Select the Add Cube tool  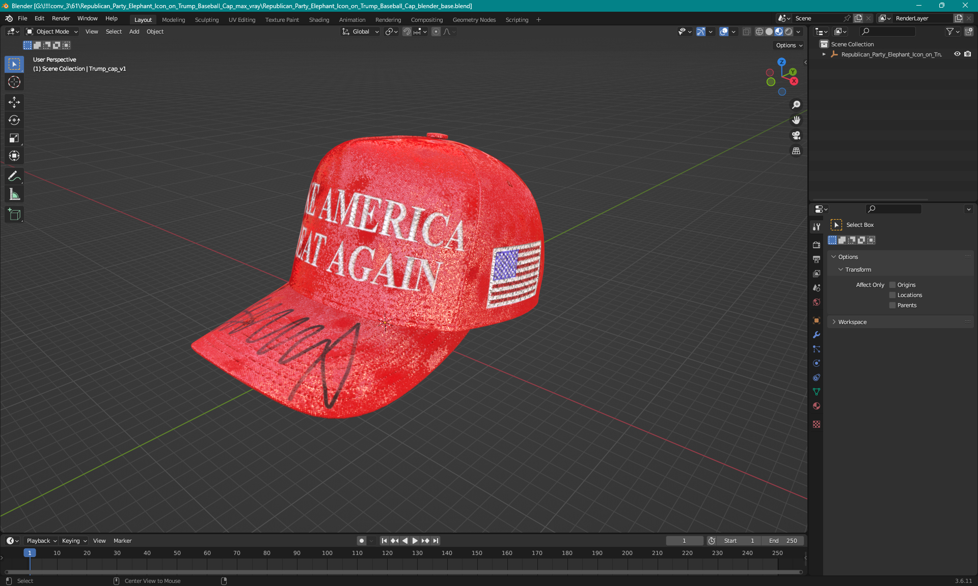click(14, 215)
